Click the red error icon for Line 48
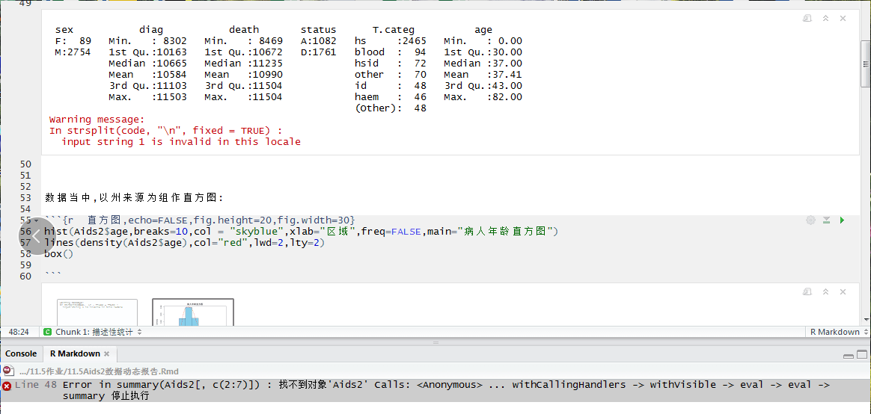Screen dimensions: 871x414 7,386
